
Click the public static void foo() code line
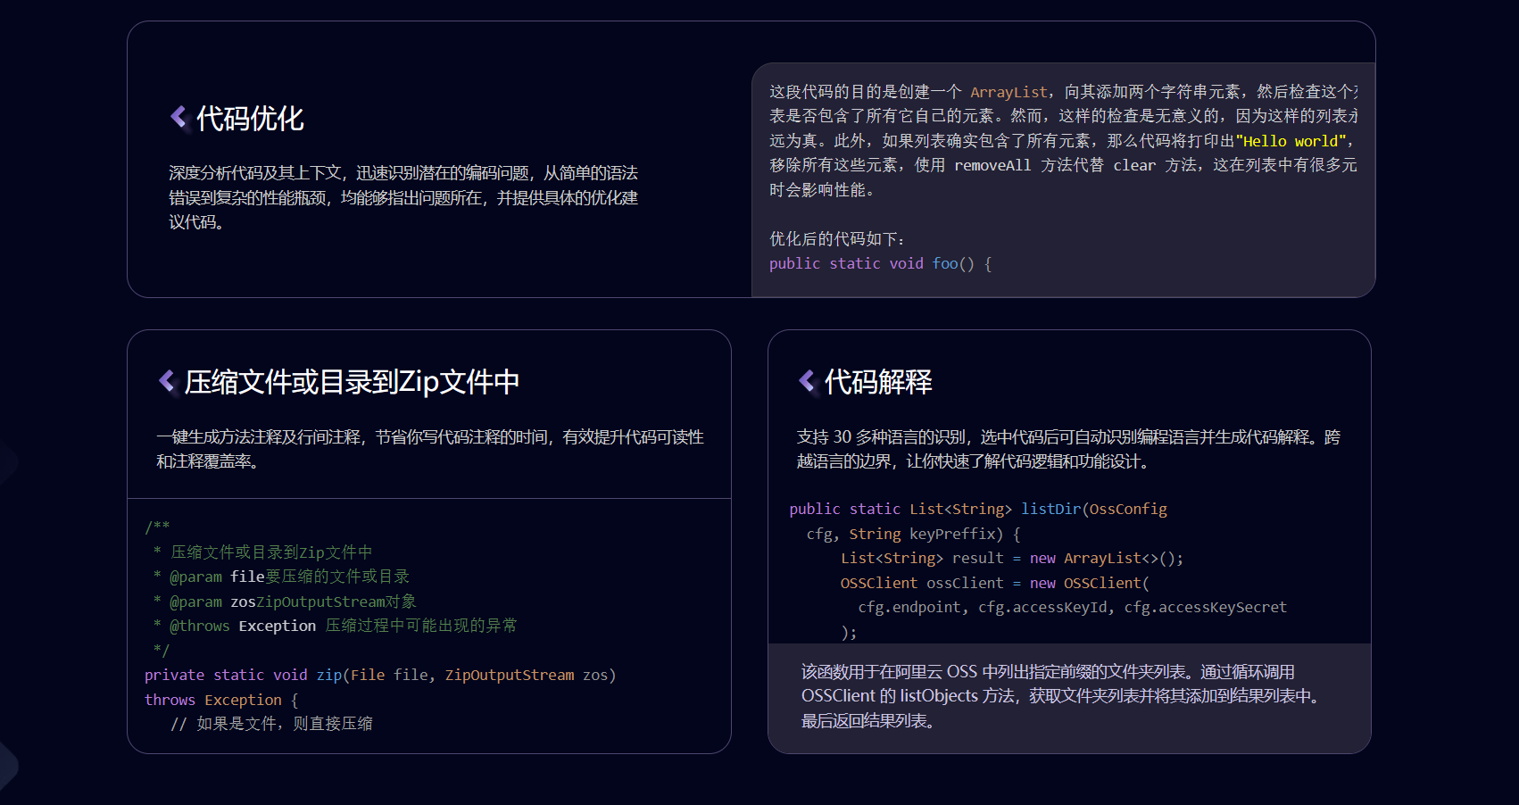point(880,263)
